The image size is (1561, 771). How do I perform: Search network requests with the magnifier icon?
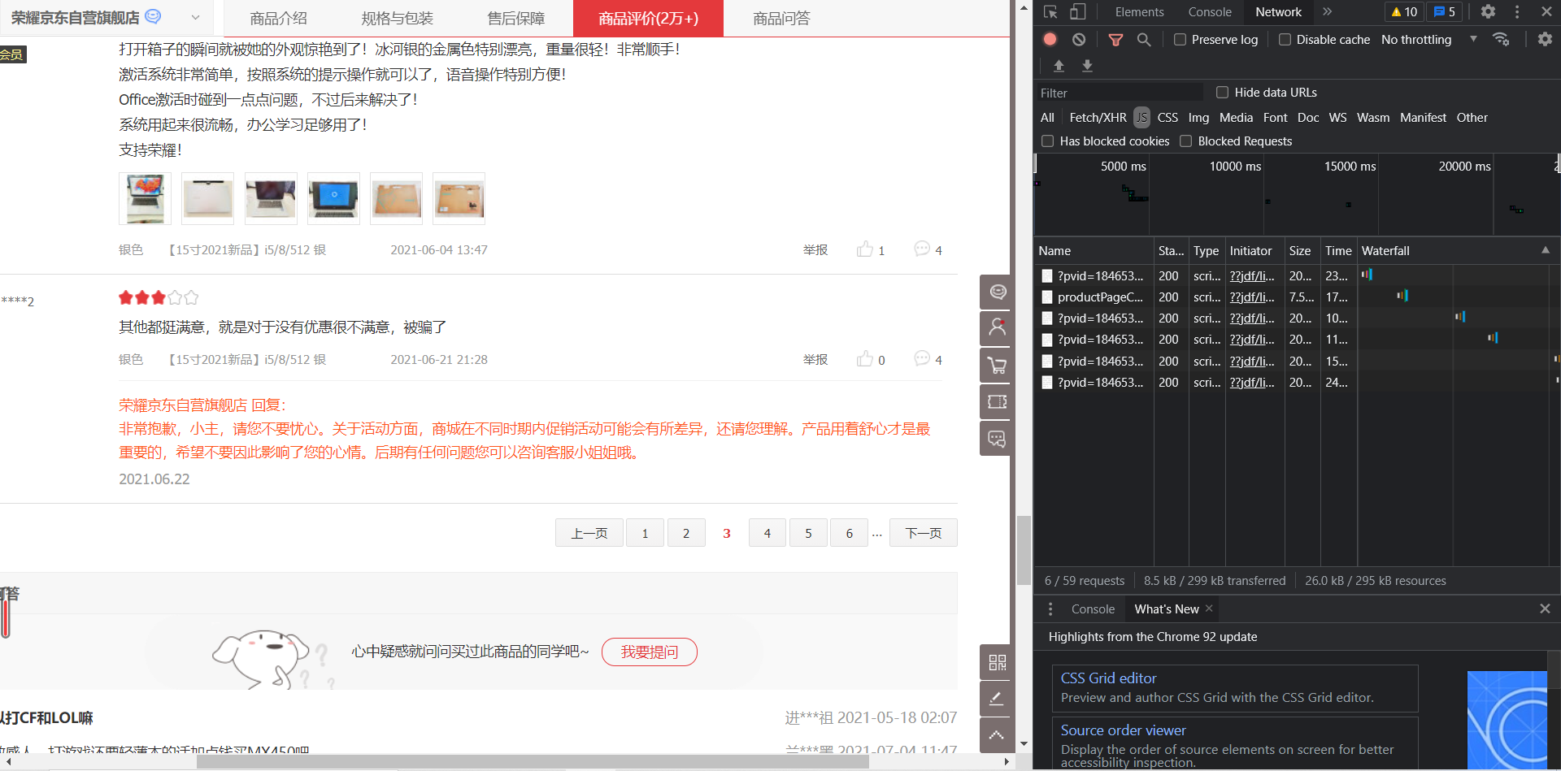tap(1144, 38)
